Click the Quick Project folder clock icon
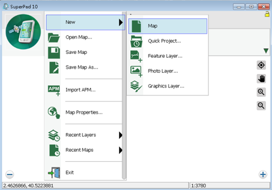272x190 pixels. (x=136, y=41)
